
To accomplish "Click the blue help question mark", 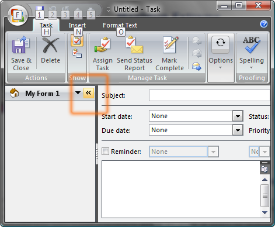I will click(264, 24).
